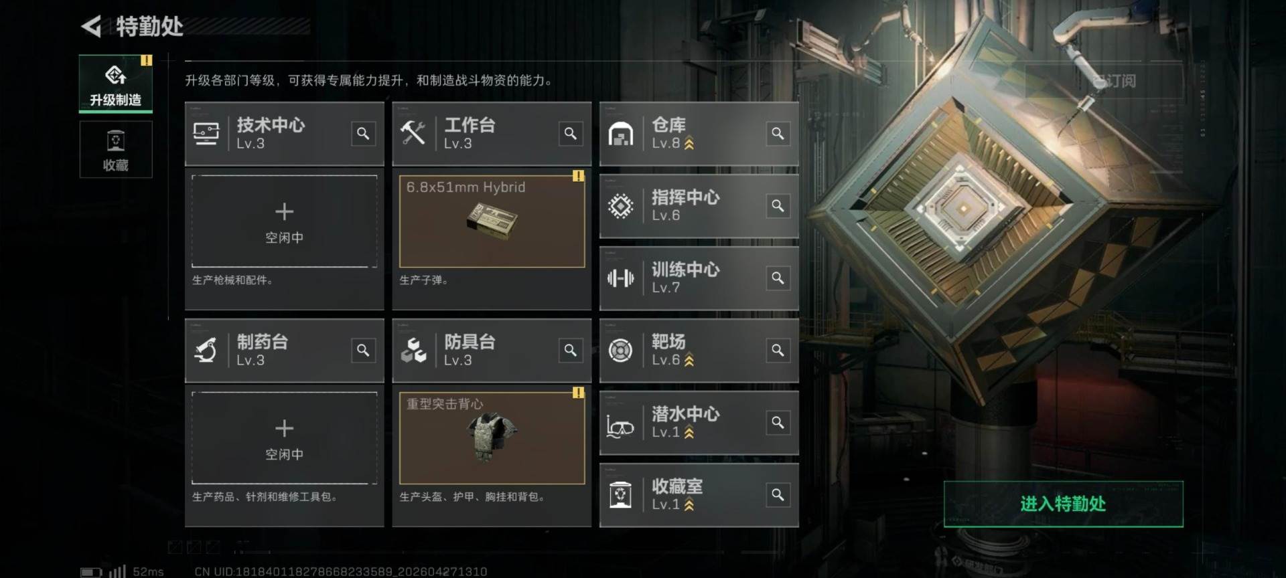The height and width of the screenshot is (578, 1286).
Task: Add production in idle 制药台 slot
Action: [x=284, y=438]
